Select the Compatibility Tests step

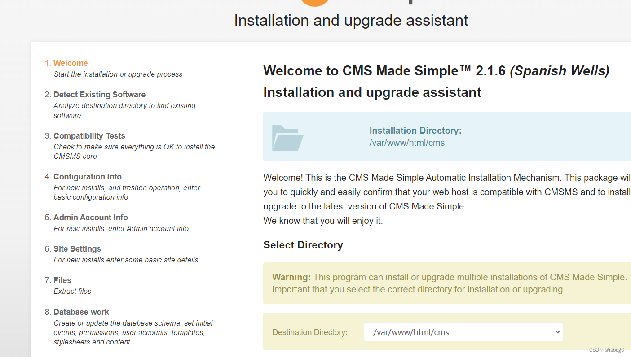[89, 136]
